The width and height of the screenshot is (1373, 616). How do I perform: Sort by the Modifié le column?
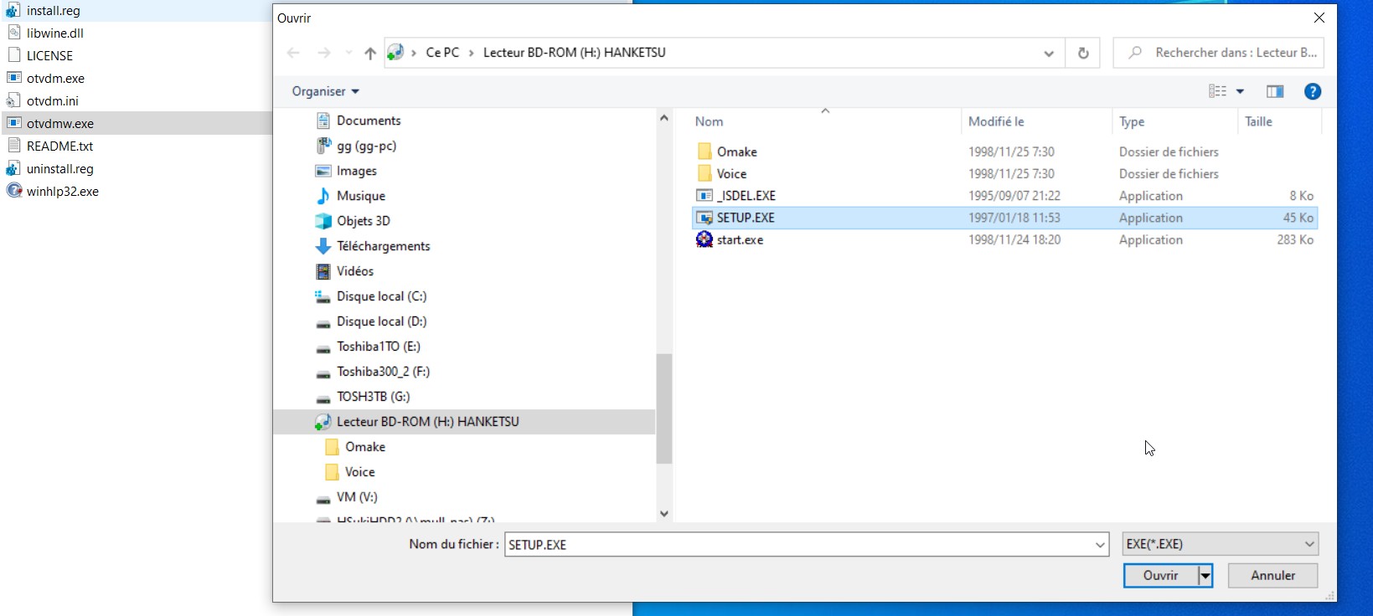click(996, 121)
